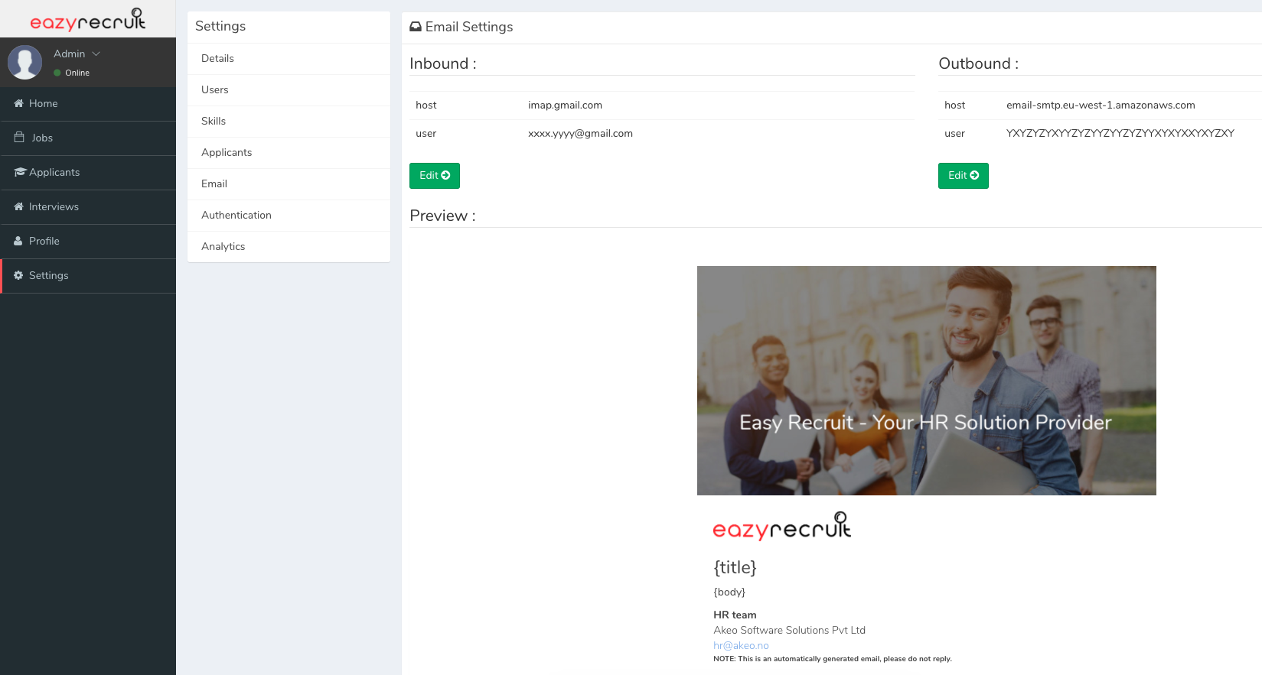The height and width of the screenshot is (675, 1262).
Task: Open Profile in the sidebar
Action: [x=88, y=242]
